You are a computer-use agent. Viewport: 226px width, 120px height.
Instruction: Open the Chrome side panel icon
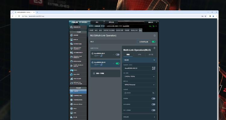tap(210, 16)
